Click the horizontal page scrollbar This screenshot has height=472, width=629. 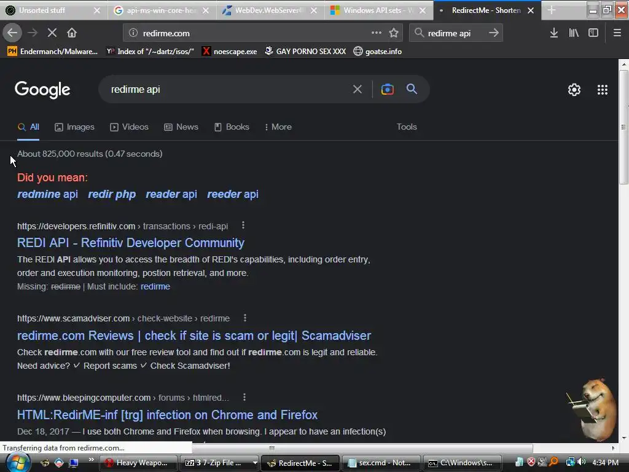pos(362,448)
